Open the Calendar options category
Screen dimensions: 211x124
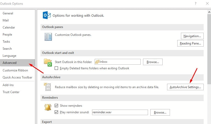click(x=18, y=27)
